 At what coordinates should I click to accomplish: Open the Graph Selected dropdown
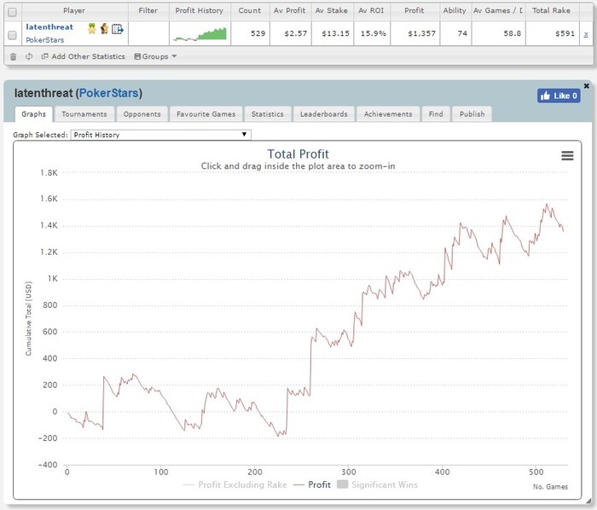coord(160,135)
